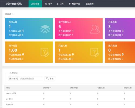Viewport: 135px width, 108px height.
Task: Click the flag icon beside 帮助中心
Action: (70, 4)
